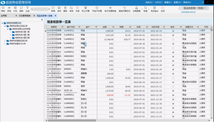
Task: Collapse the 南山区域公司 tree node
Action: pos(5,26)
